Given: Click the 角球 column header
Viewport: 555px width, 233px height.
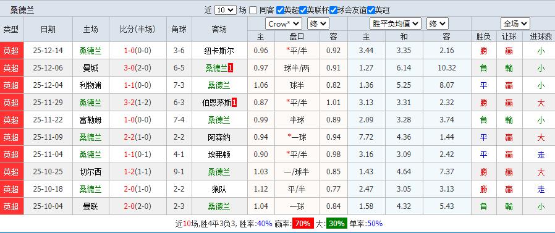Looking at the screenshot, I should [x=179, y=30].
